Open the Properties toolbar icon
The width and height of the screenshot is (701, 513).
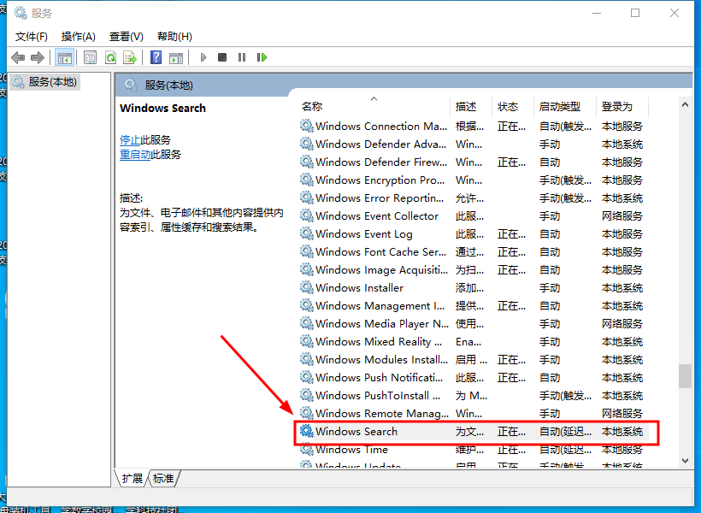point(90,57)
